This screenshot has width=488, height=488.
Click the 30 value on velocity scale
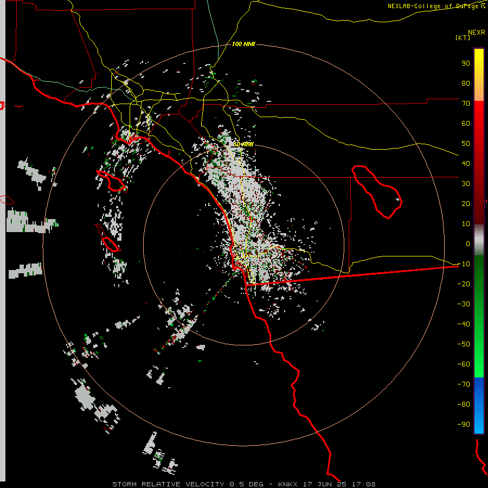coord(466,184)
